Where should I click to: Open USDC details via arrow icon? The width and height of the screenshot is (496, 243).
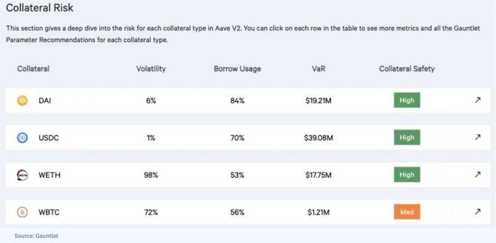click(477, 138)
